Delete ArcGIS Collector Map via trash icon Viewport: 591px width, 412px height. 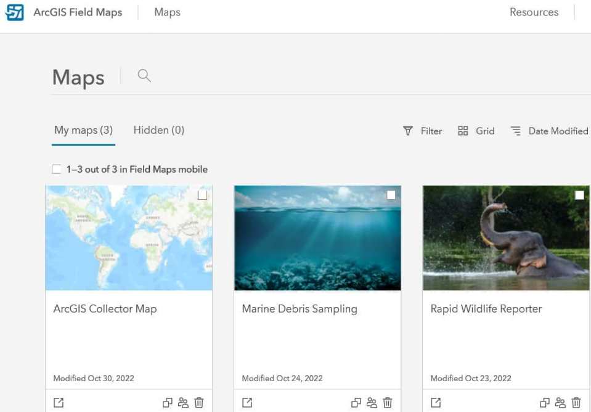click(199, 403)
